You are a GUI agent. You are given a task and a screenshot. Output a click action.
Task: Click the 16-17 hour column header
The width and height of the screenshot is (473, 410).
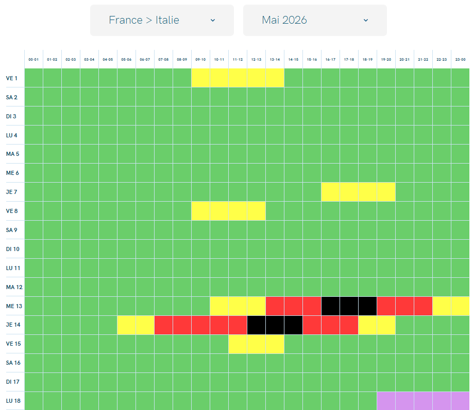tap(330, 60)
